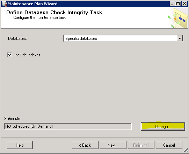Click the window resize grip corner
This screenshot has width=189, height=154.
tap(186, 150)
